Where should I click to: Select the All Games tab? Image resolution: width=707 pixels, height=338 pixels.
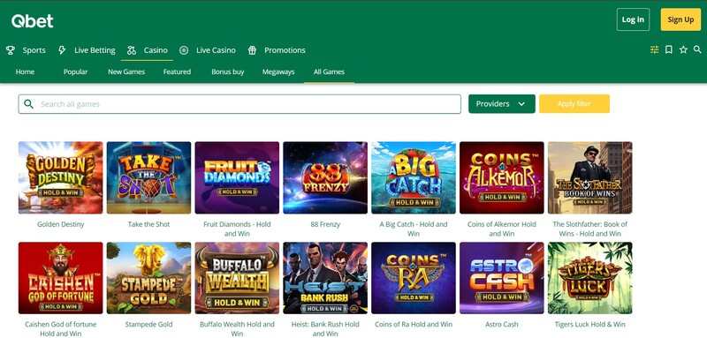[329, 71]
